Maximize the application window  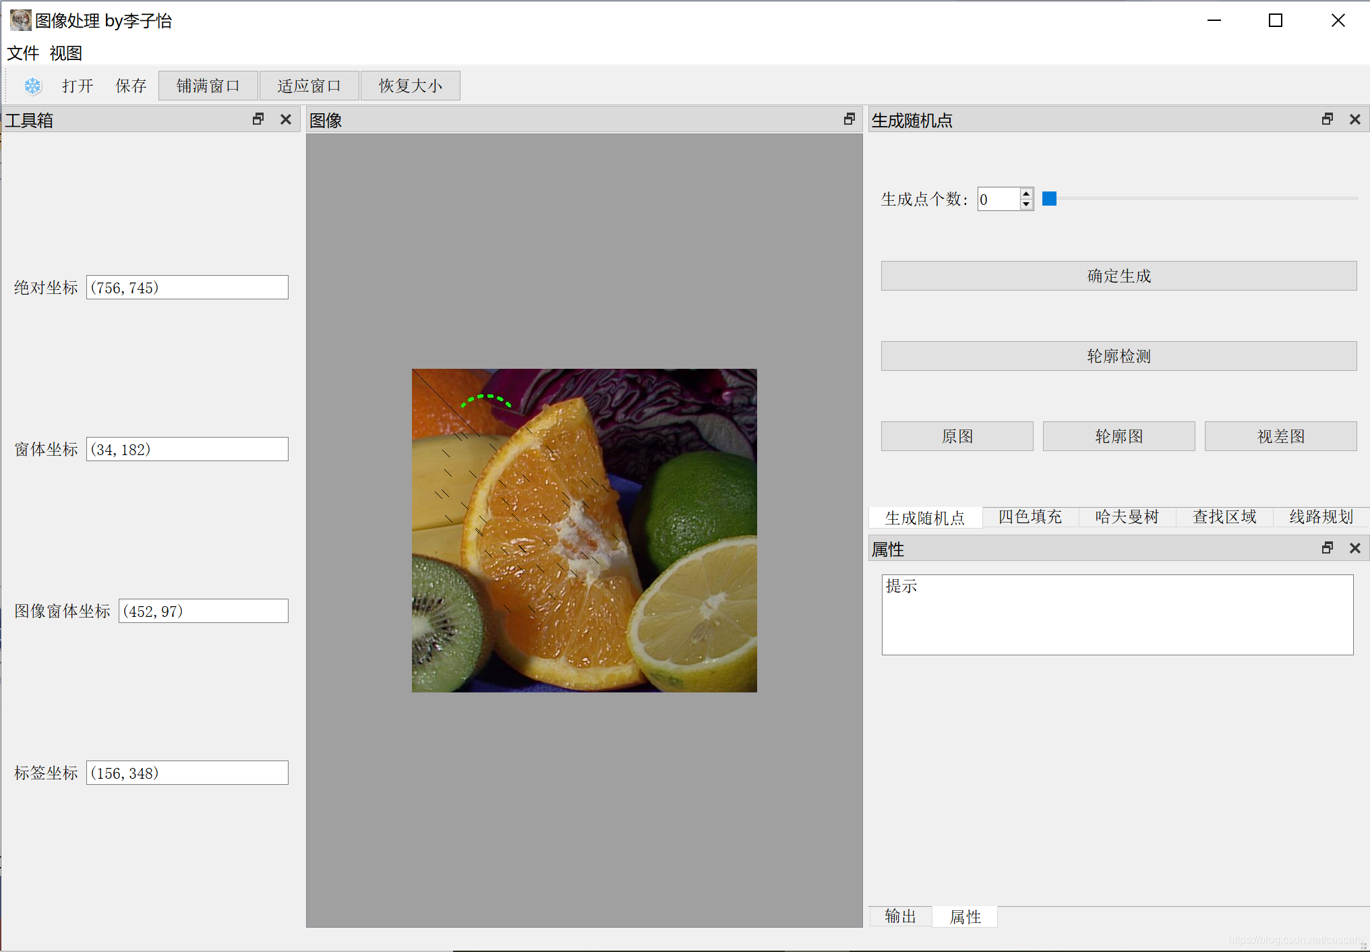1276,20
